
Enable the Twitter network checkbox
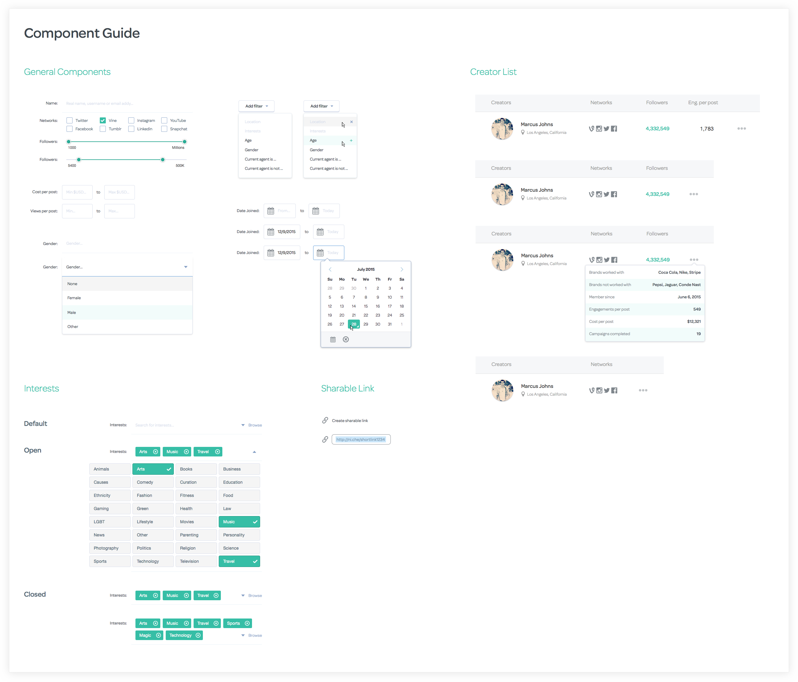point(70,120)
